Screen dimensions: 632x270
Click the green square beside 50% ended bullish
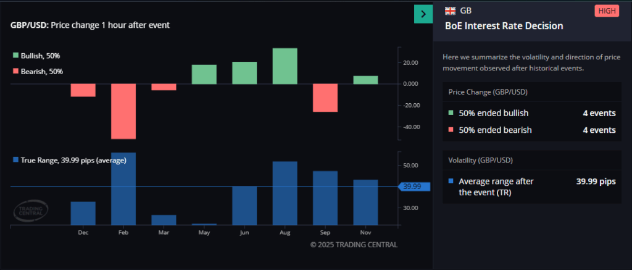[x=451, y=114]
